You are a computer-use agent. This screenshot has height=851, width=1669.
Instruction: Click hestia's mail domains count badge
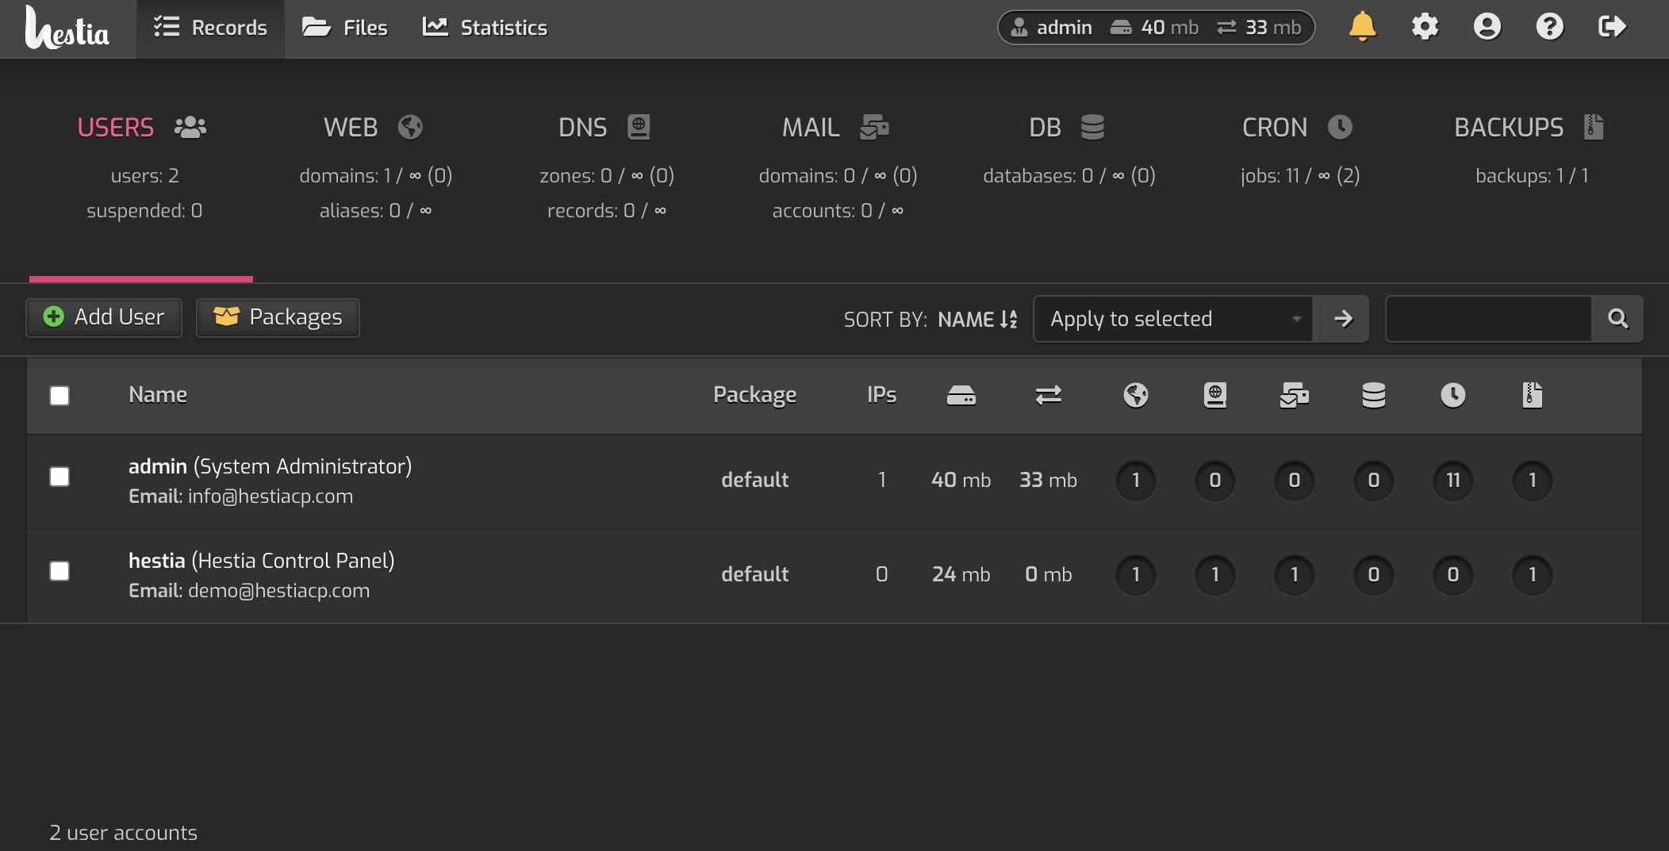1294,574
